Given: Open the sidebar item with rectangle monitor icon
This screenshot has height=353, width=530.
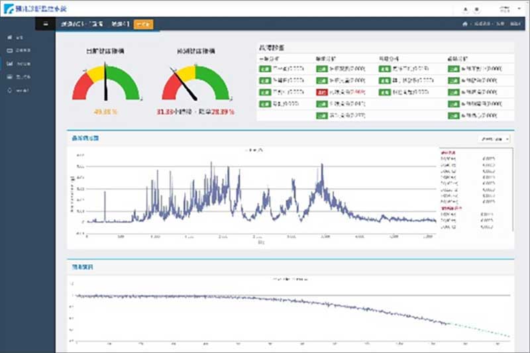Looking at the screenshot, I should pyautogui.click(x=19, y=50).
